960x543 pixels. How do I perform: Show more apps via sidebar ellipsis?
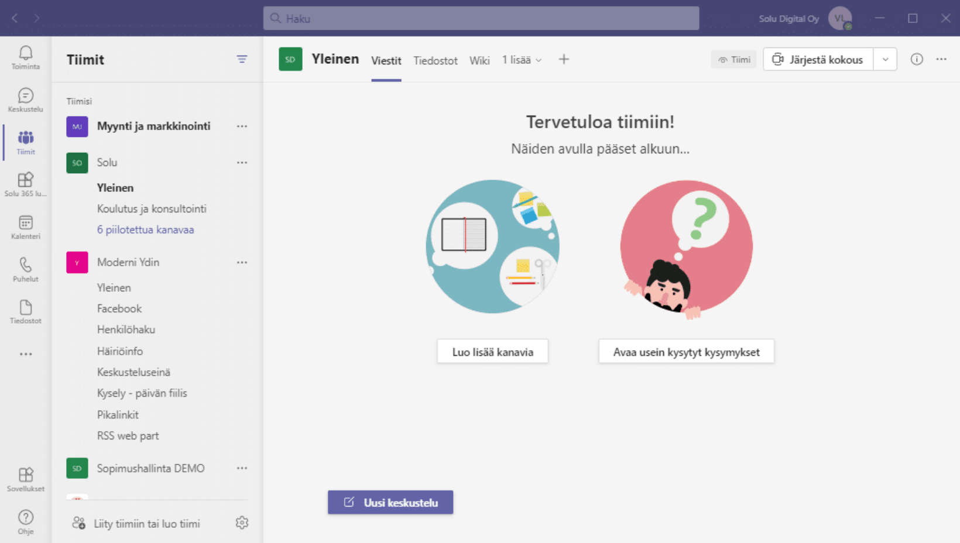pos(26,354)
